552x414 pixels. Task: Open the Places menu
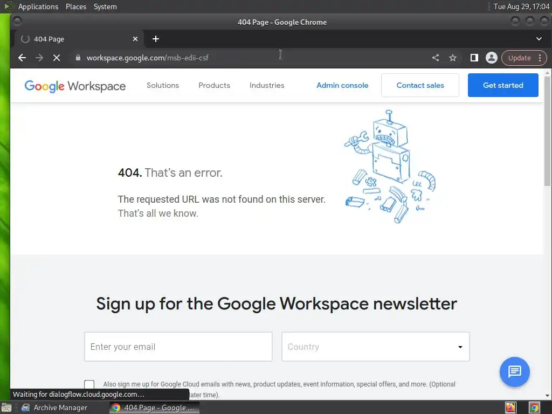[x=76, y=6]
